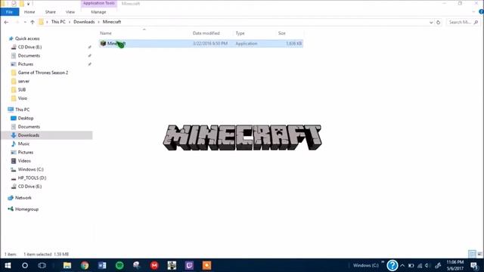Launch Microsoft Word from the taskbar
The height and width of the screenshot is (272, 484).
coord(102,265)
